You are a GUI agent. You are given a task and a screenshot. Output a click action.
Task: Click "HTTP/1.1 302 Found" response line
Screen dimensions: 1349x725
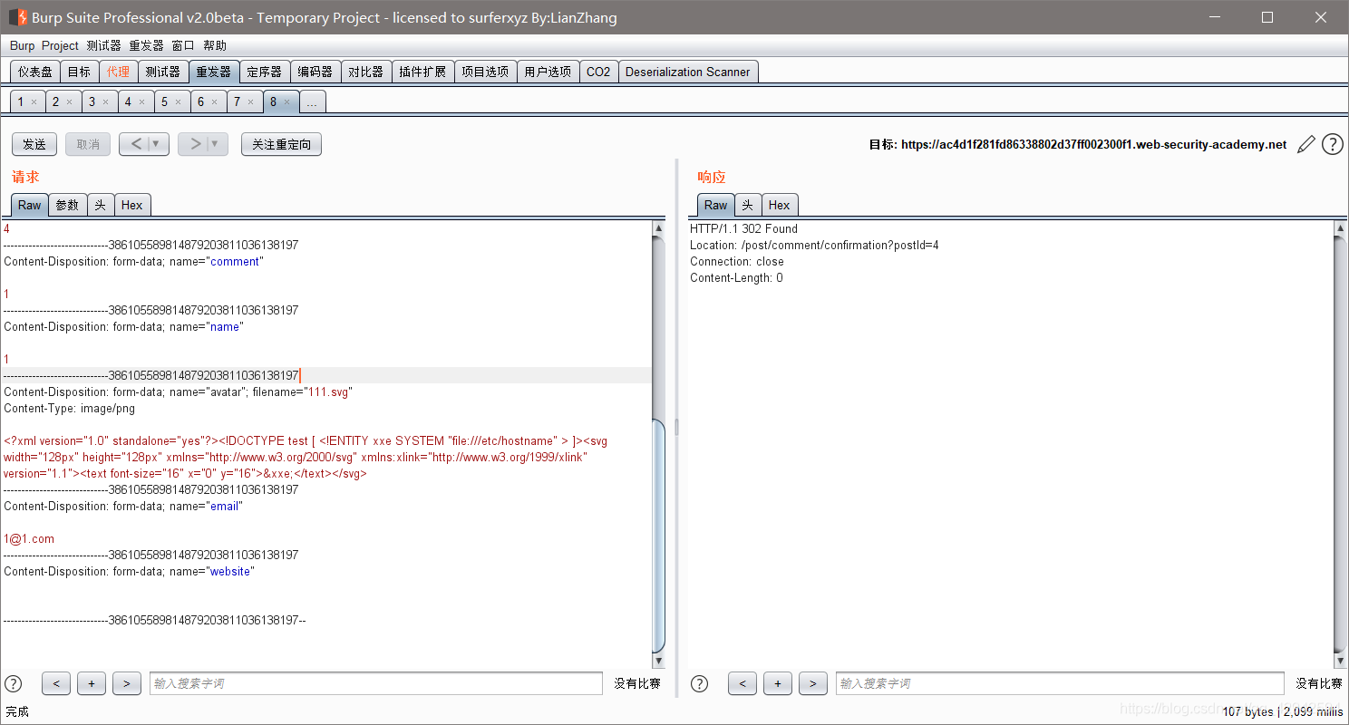click(x=743, y=229)
